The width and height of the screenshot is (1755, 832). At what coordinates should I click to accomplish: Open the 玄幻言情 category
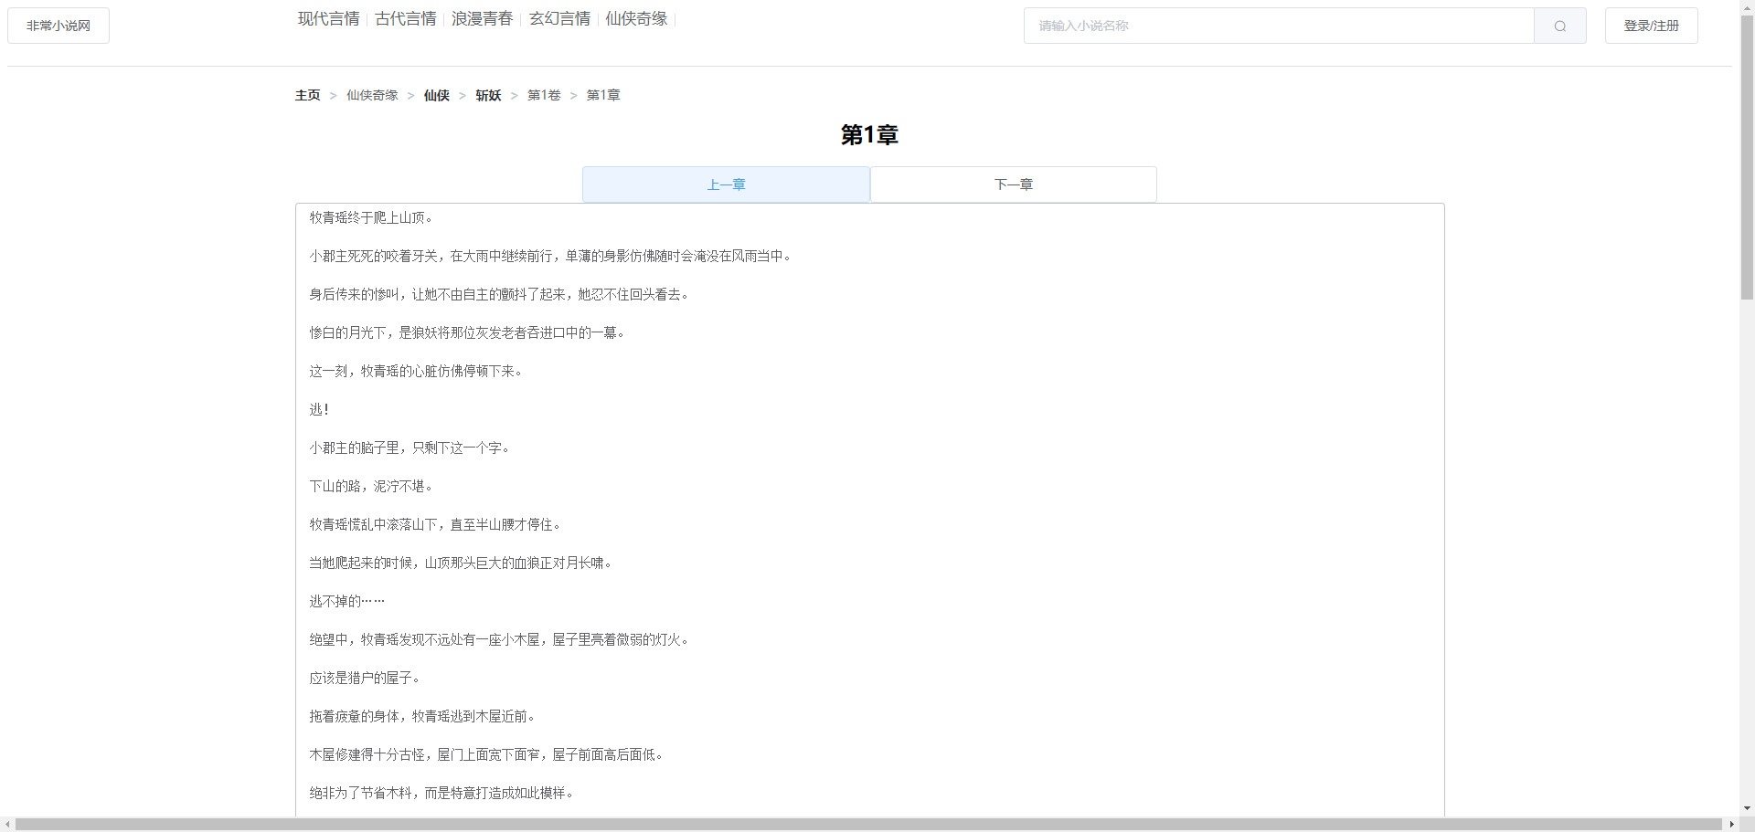(559, 18)
